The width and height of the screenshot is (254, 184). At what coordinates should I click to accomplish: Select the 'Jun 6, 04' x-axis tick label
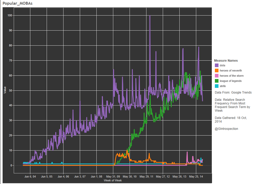30,176
